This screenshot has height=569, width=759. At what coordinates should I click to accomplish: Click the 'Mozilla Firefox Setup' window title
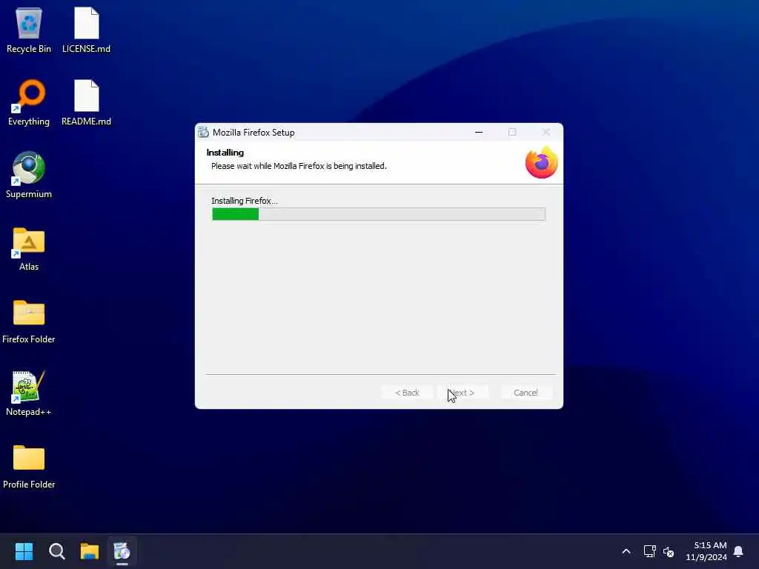click(253, 133)
